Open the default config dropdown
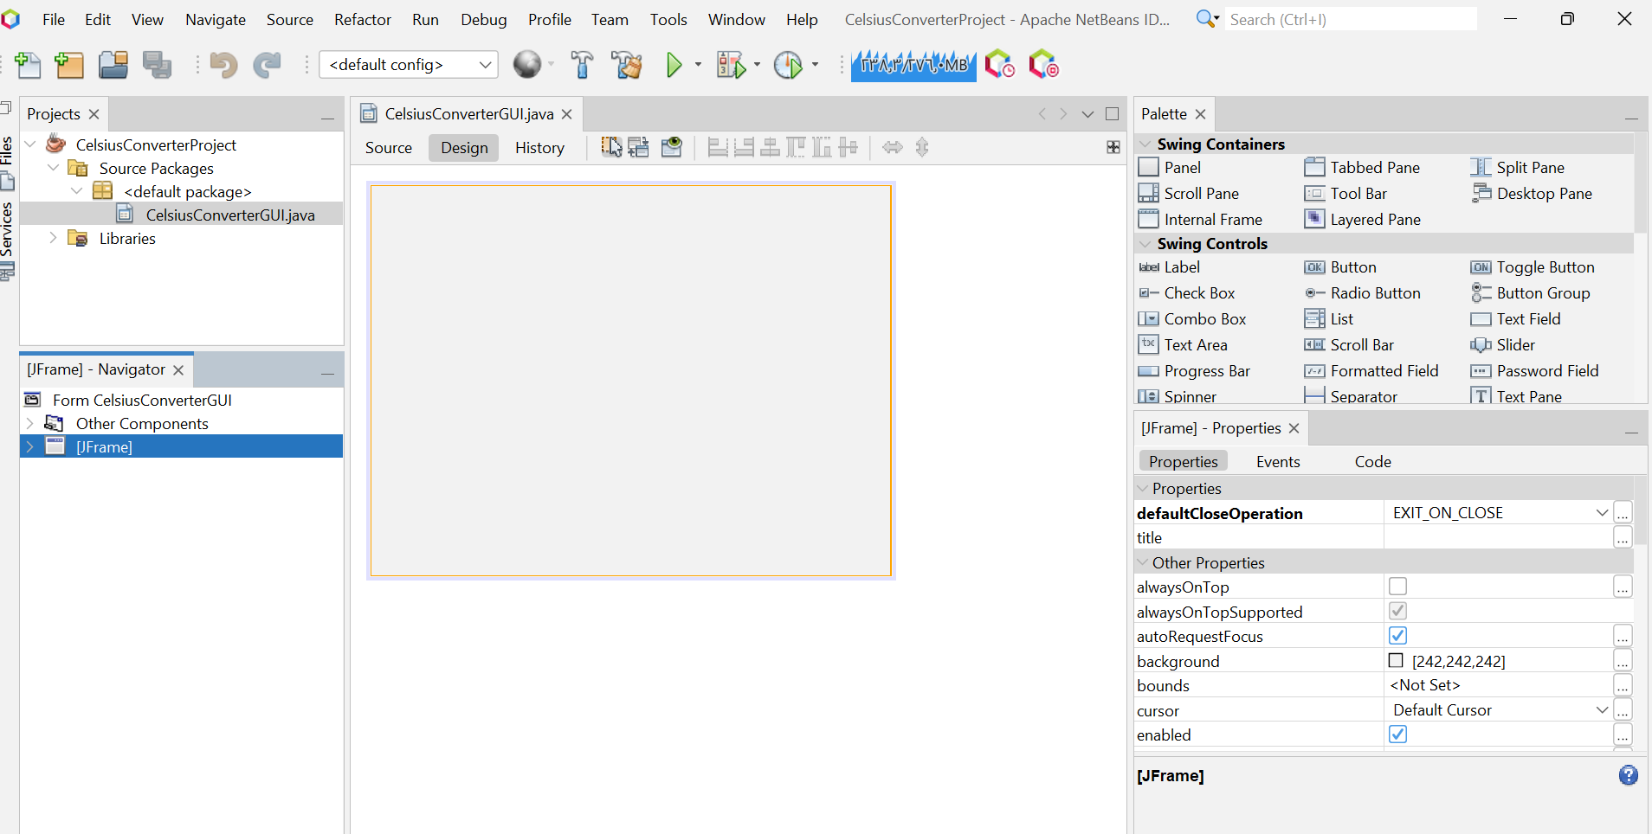 [x=409, y=65]
